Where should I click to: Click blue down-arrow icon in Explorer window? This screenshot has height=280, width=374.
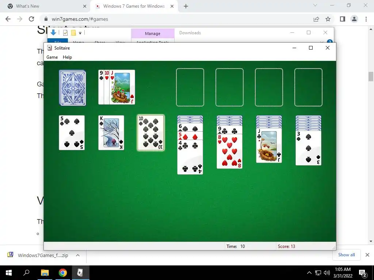53,32
